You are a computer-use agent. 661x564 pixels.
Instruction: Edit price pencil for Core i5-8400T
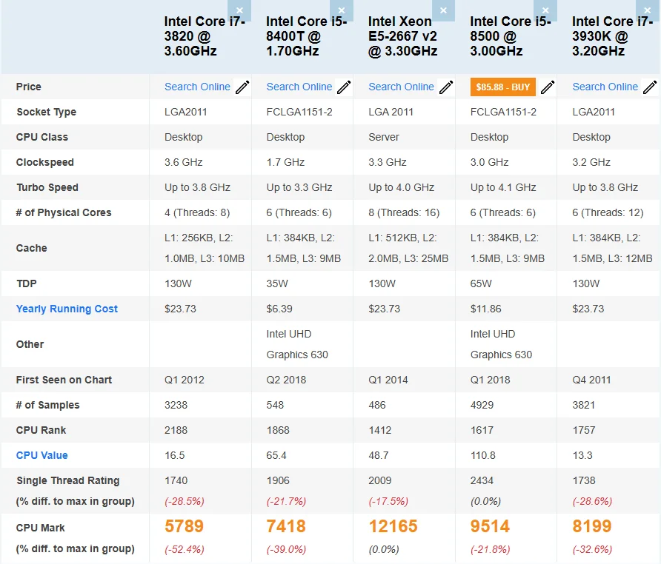tap(344, 87)
